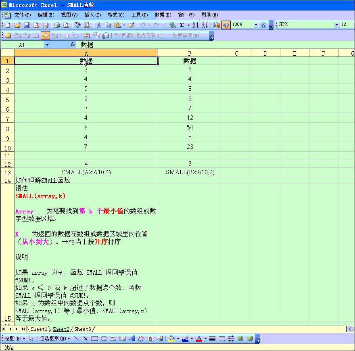Click the AutoSum sigma icon

pyautogui.click(x=182, y=25)
